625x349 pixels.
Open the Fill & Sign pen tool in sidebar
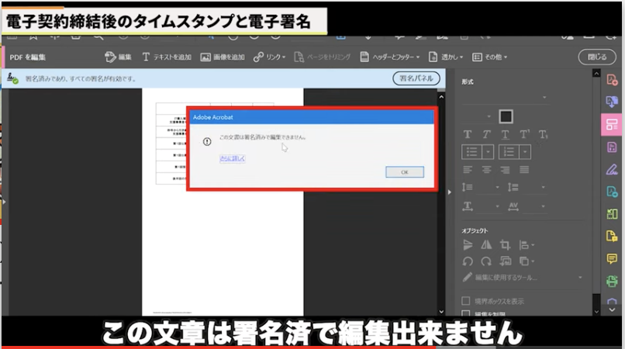(612, 169)
